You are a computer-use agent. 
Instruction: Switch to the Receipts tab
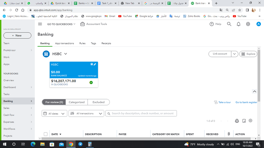(x=106, y=43)
